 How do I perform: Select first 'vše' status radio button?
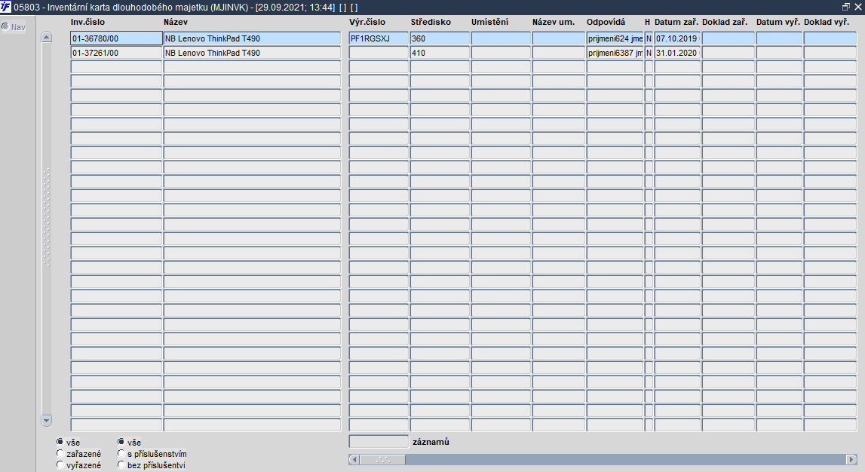point(60,442)
